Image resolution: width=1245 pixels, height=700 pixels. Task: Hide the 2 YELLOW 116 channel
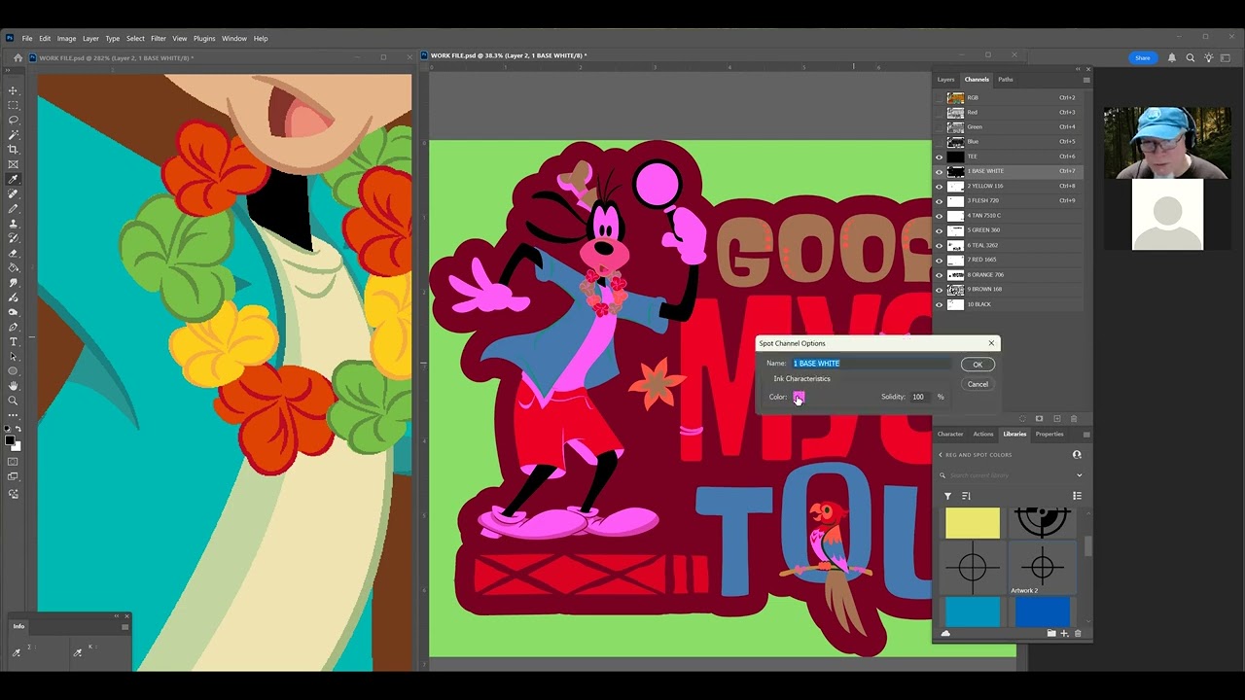pos(940,186)
